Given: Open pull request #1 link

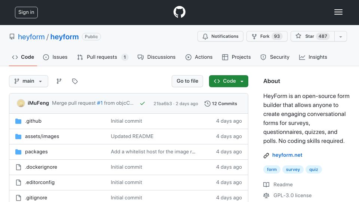Looking at the screenshot, I should tap(100, 103).
